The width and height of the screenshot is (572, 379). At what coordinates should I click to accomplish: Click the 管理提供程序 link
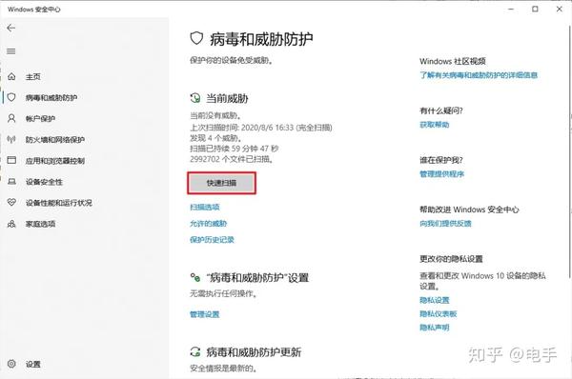441,174
